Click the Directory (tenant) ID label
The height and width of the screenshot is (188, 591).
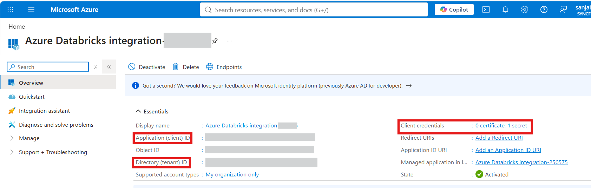coord(161,162)
